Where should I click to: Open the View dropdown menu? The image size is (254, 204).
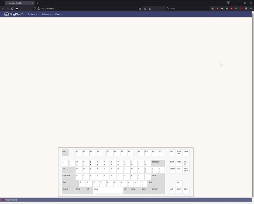tap(58, 14)
